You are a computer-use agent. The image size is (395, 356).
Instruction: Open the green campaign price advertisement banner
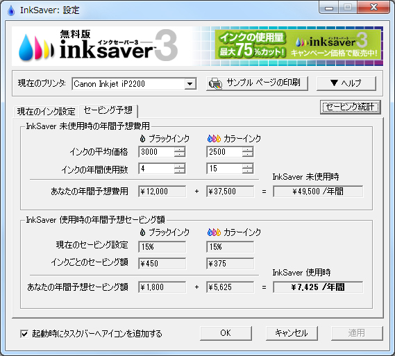298,45
